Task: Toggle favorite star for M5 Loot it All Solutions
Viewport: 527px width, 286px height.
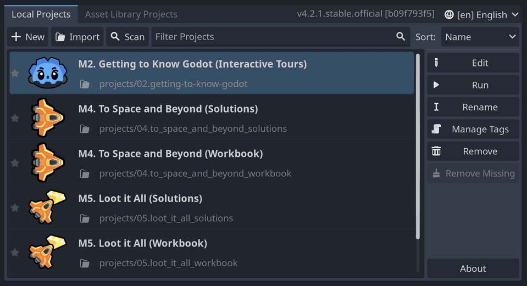Action: click(15, 208)
